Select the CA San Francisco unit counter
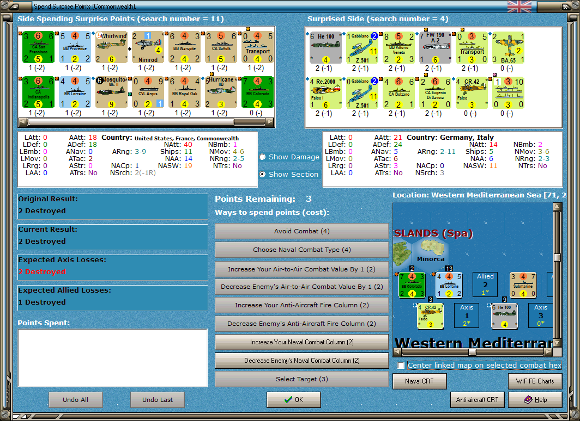The image size is (580, 421). tap(39, 48)
